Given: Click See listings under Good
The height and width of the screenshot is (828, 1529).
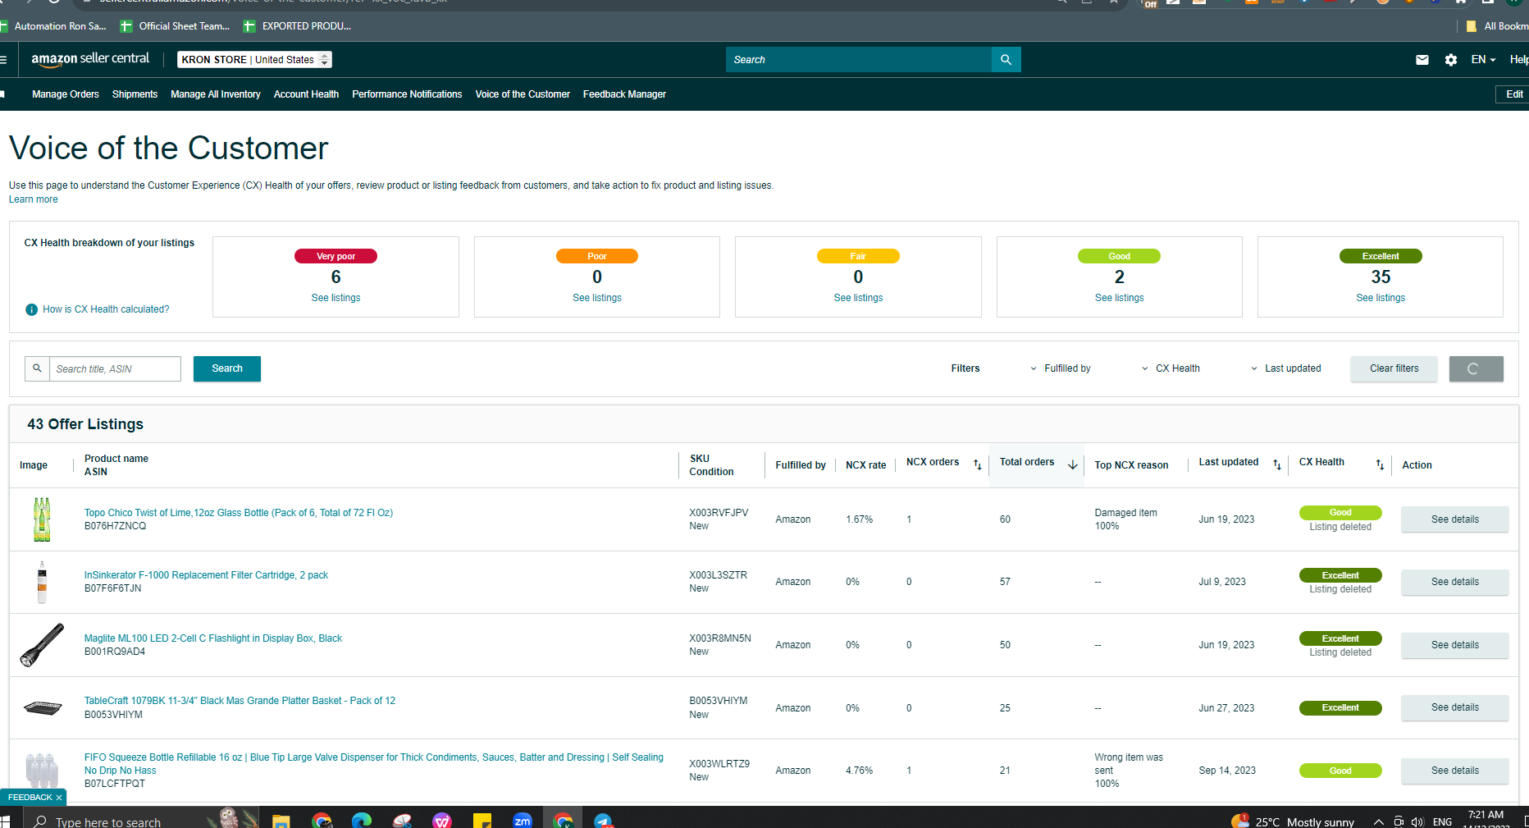Looking at the screenshot, I should click(1120, 298).
